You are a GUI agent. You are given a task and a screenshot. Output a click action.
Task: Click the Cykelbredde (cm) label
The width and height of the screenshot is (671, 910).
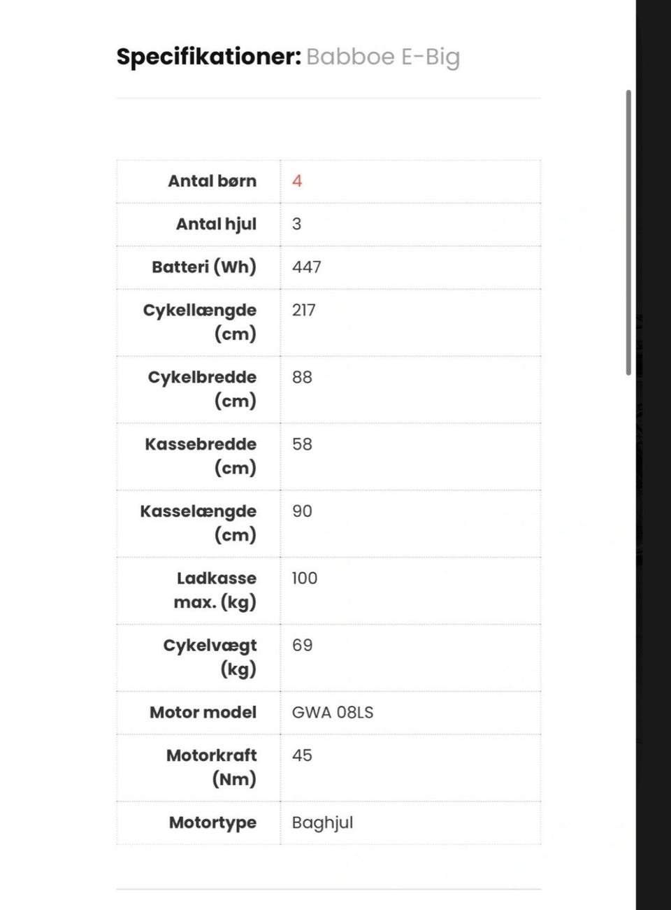202,389
